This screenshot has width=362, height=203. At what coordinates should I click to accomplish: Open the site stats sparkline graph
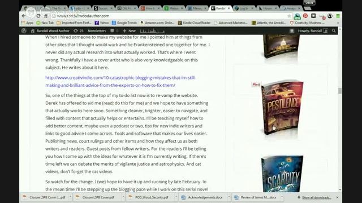point(152,30)
